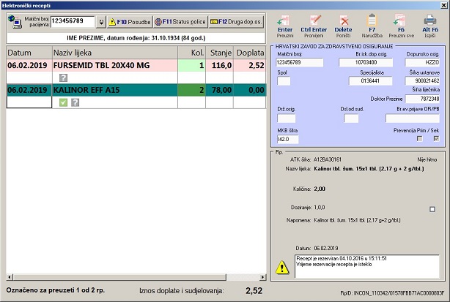Select the FURSEMID TBL 20X40 MG row
Screen dimensions: 450x302
[x=136, y=65]
